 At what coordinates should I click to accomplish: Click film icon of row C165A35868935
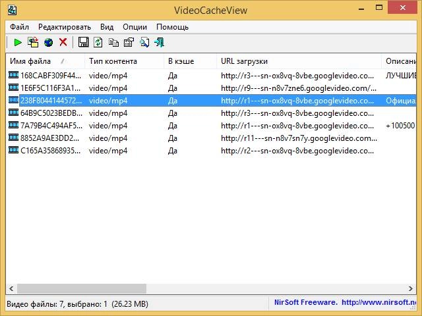point(13,150)
